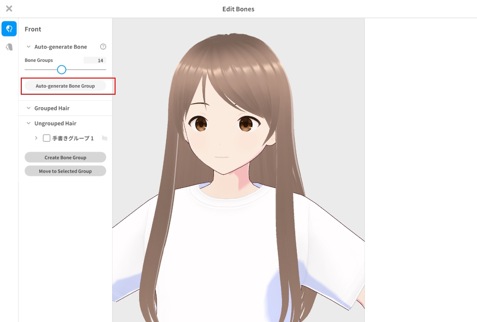Check the 手書きグループ1 checkbox
This screenshot has width=477, height=322.
(x=46, y=138)
